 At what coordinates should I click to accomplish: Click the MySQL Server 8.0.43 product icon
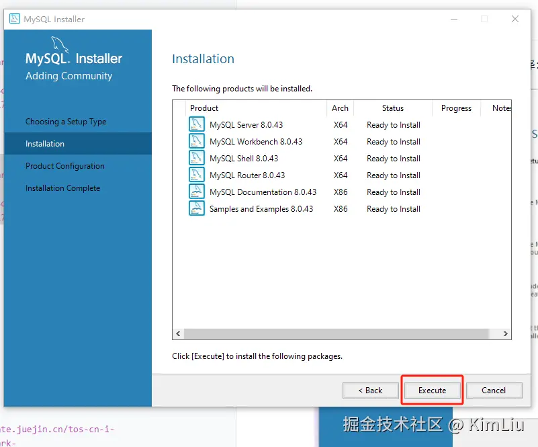coord(197,124)
